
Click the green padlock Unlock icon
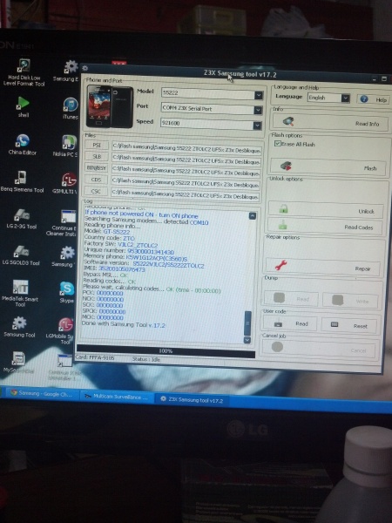tap(283, 209)
